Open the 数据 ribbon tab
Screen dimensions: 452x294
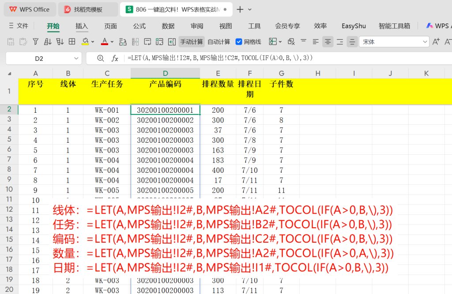tap(168, 26)
